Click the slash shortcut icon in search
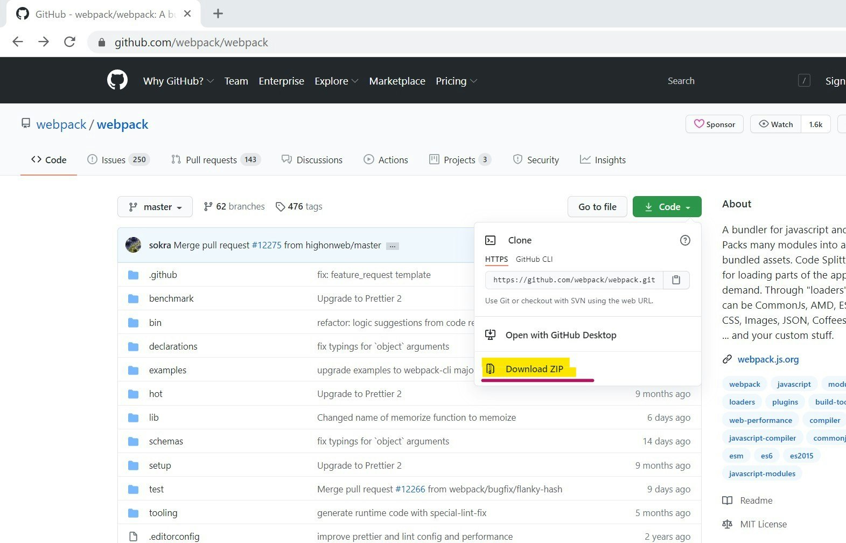Image resolution: width=846 pixels, height=543 pixels. [804, 81]
